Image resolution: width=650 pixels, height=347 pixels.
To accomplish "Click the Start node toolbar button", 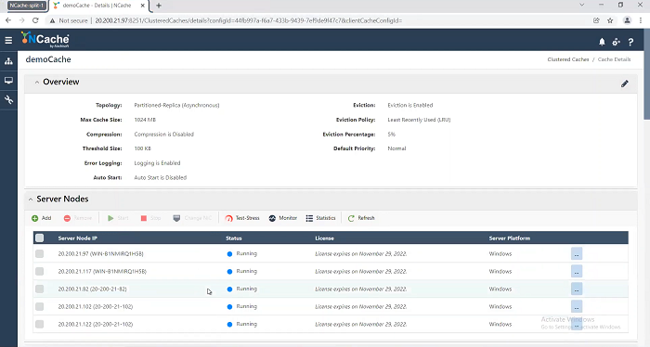I will (x=118, y=218).
